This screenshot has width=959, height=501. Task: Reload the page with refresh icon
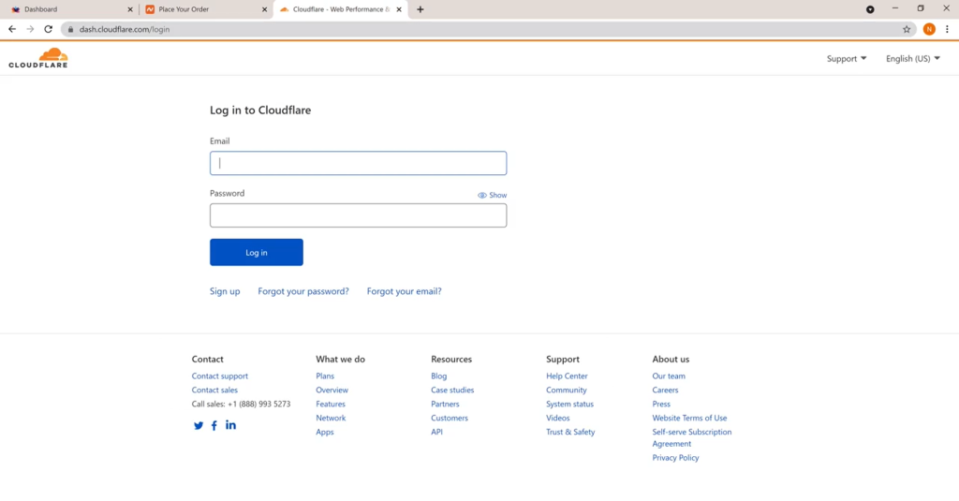pyautogui.click(x=49, y=29)
